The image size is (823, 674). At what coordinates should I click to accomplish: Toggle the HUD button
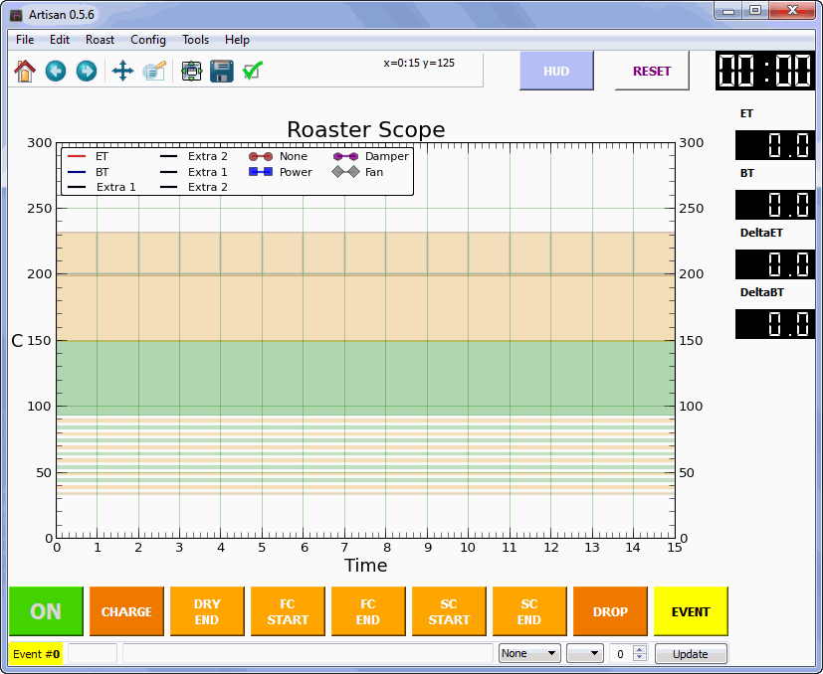[556, 72]
